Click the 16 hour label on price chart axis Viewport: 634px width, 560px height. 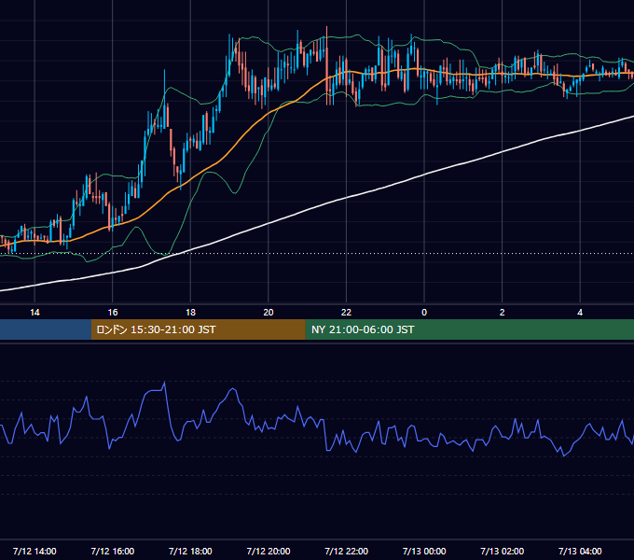point(113,313)
